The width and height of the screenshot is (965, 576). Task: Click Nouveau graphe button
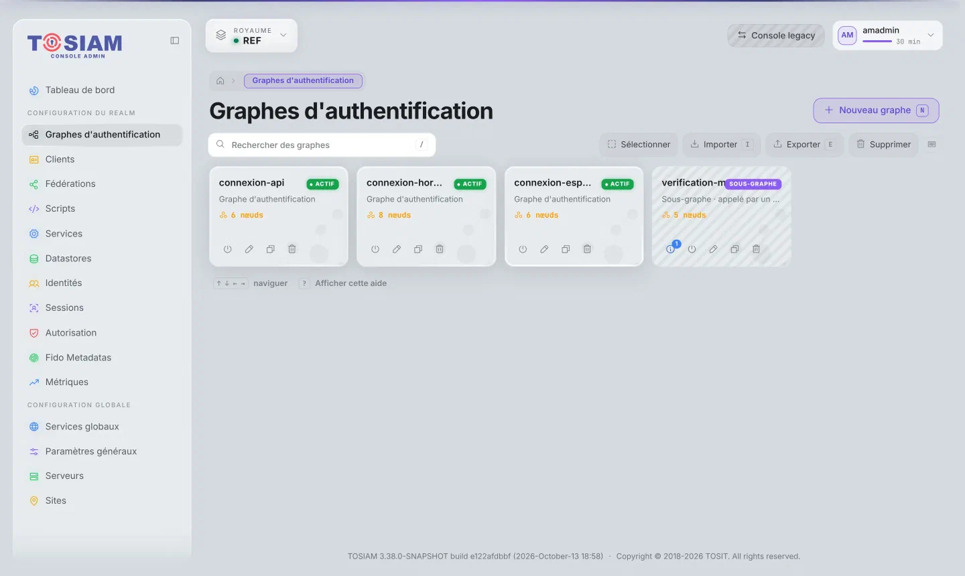[x=876, y=111]
